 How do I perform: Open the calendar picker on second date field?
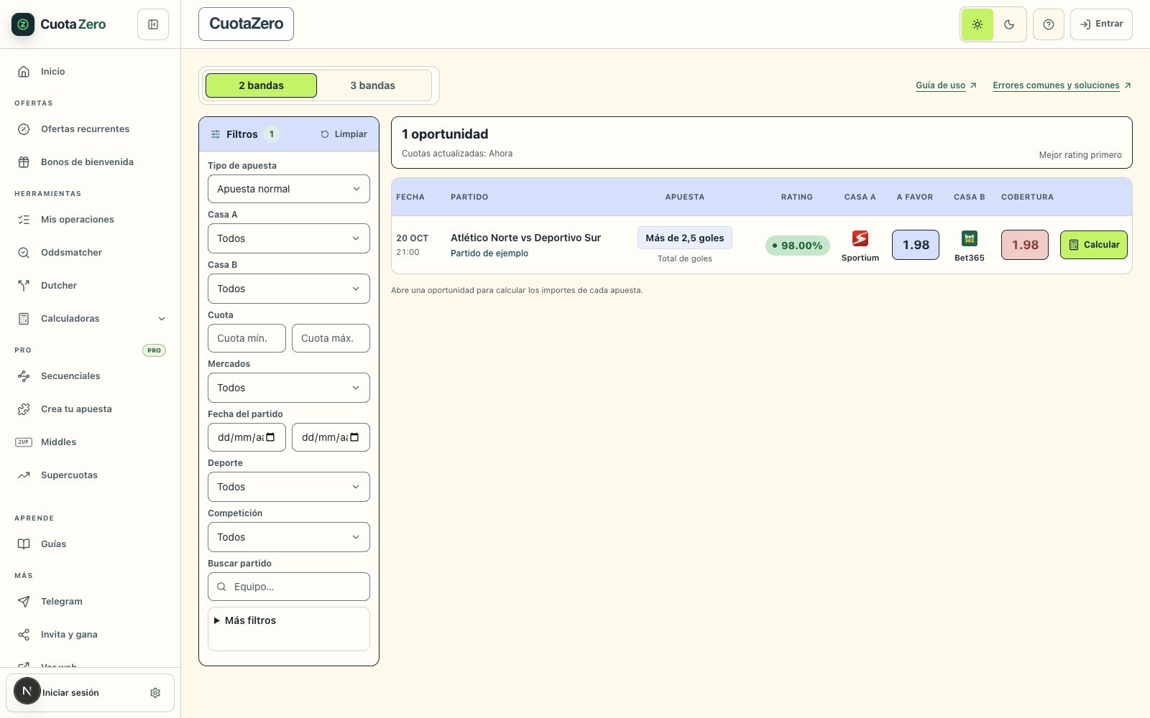tap(354, 437)
